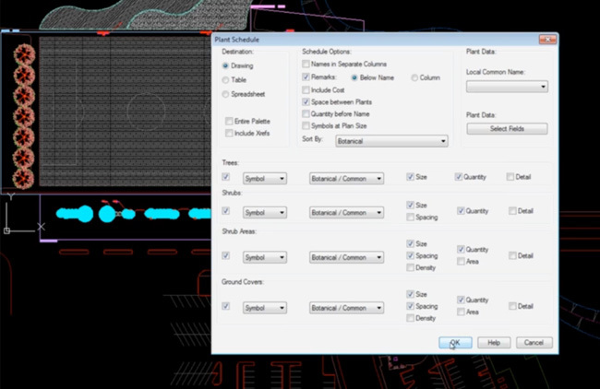The width and height of the screenshot is (600, 389).
Task: Enable Symbols at Plan Size
Action: pyautogui.click(x=306, y=125)
